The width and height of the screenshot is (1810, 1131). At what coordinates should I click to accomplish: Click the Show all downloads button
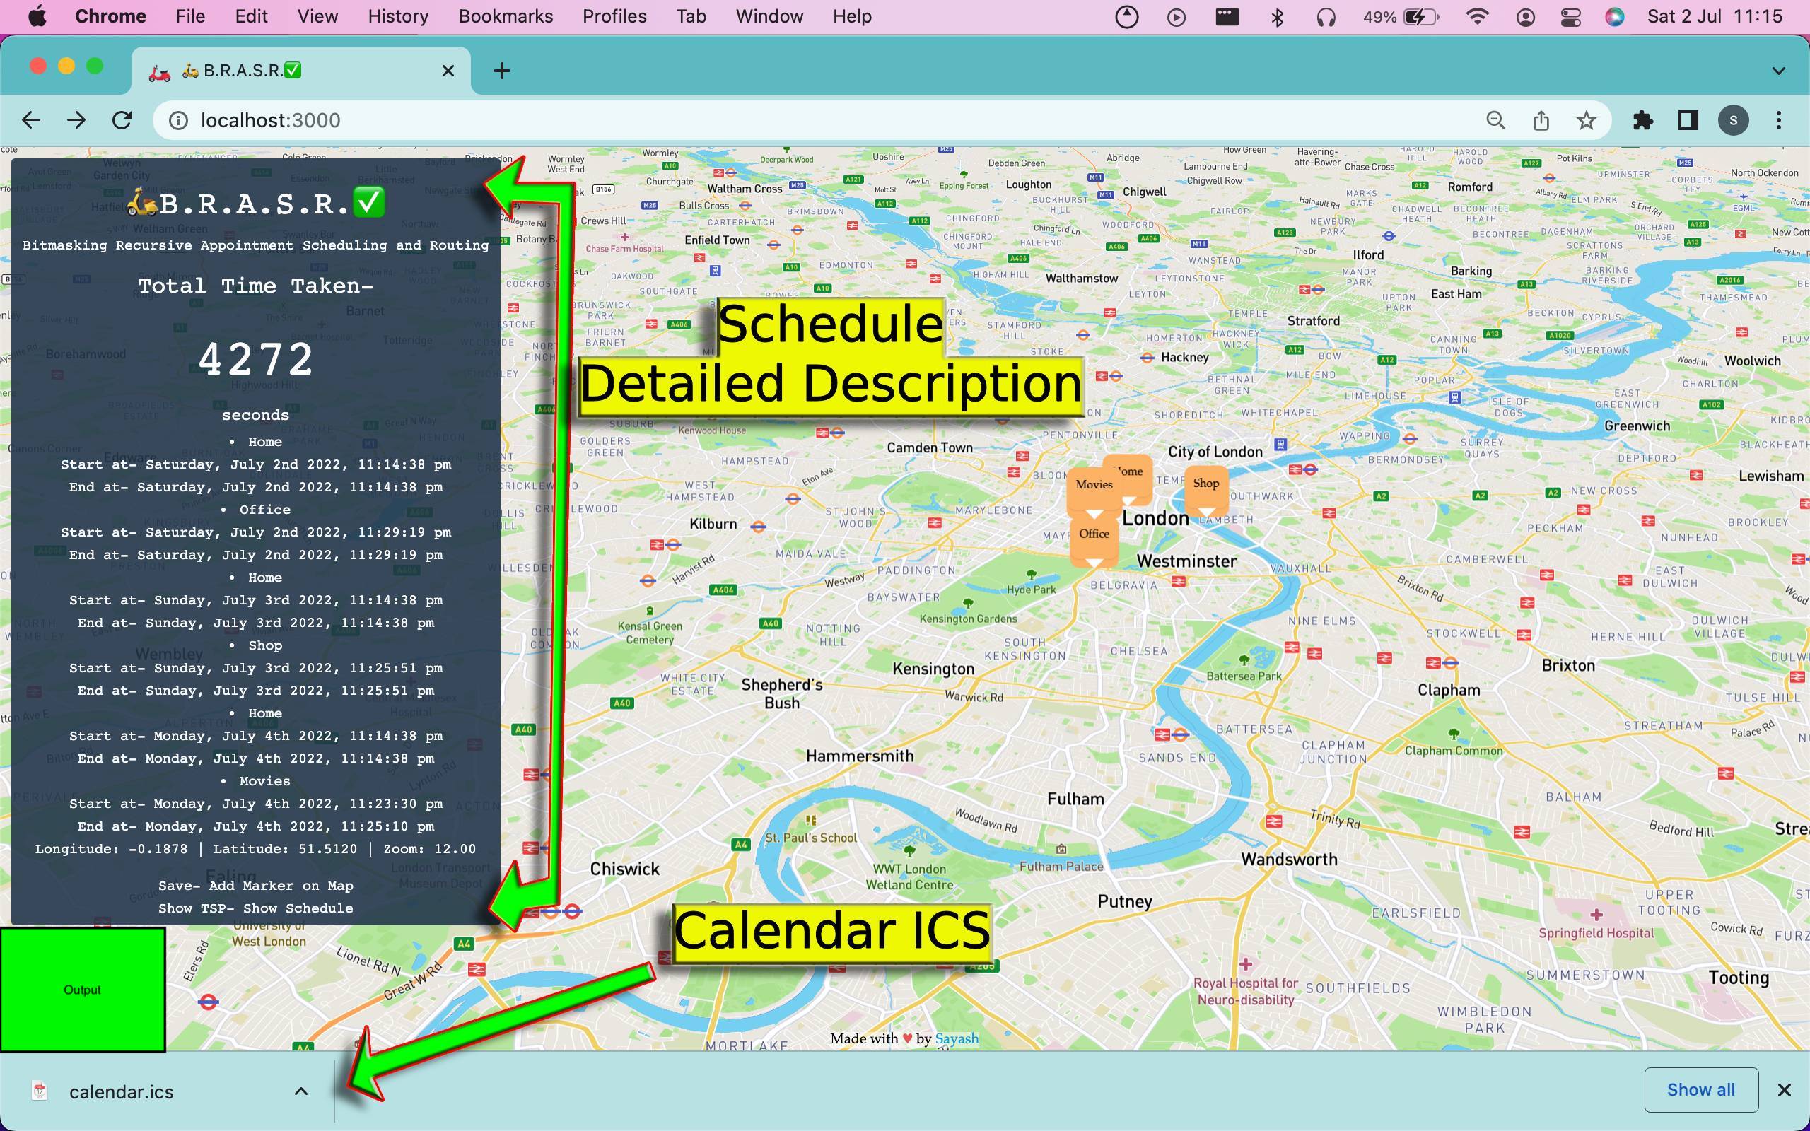pos(1700,1090)
